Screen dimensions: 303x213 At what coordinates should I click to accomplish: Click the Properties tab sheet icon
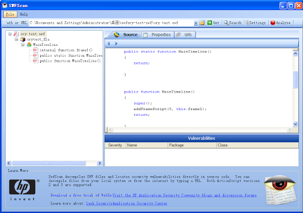pos(145,34)
